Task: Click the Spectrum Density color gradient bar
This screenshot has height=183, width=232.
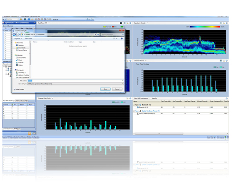Action: (205, 27)
